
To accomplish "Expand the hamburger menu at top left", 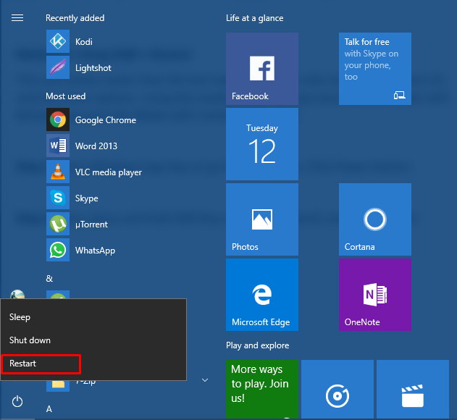I will (x=17, y=18).
